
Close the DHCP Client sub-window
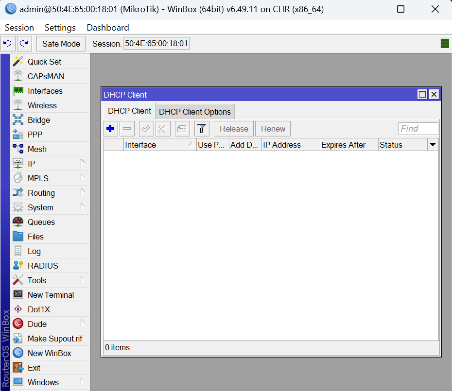click(x=434, y=94)
